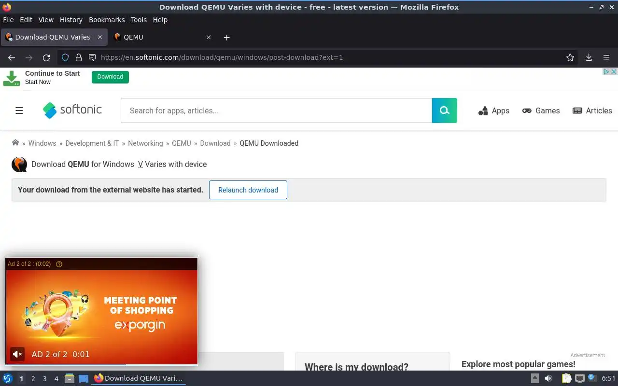Open the network tray icon
Image resolution: width=618 pixels, height=386 pixels.
pos(580,378)
